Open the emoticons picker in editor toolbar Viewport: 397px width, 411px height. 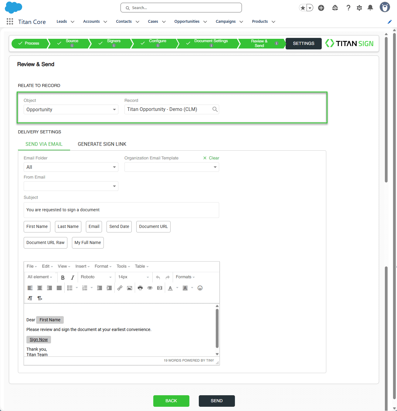200,288
